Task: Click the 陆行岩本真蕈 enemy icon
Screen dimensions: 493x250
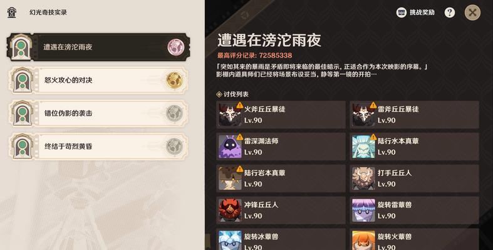Action: click(230, 178)
